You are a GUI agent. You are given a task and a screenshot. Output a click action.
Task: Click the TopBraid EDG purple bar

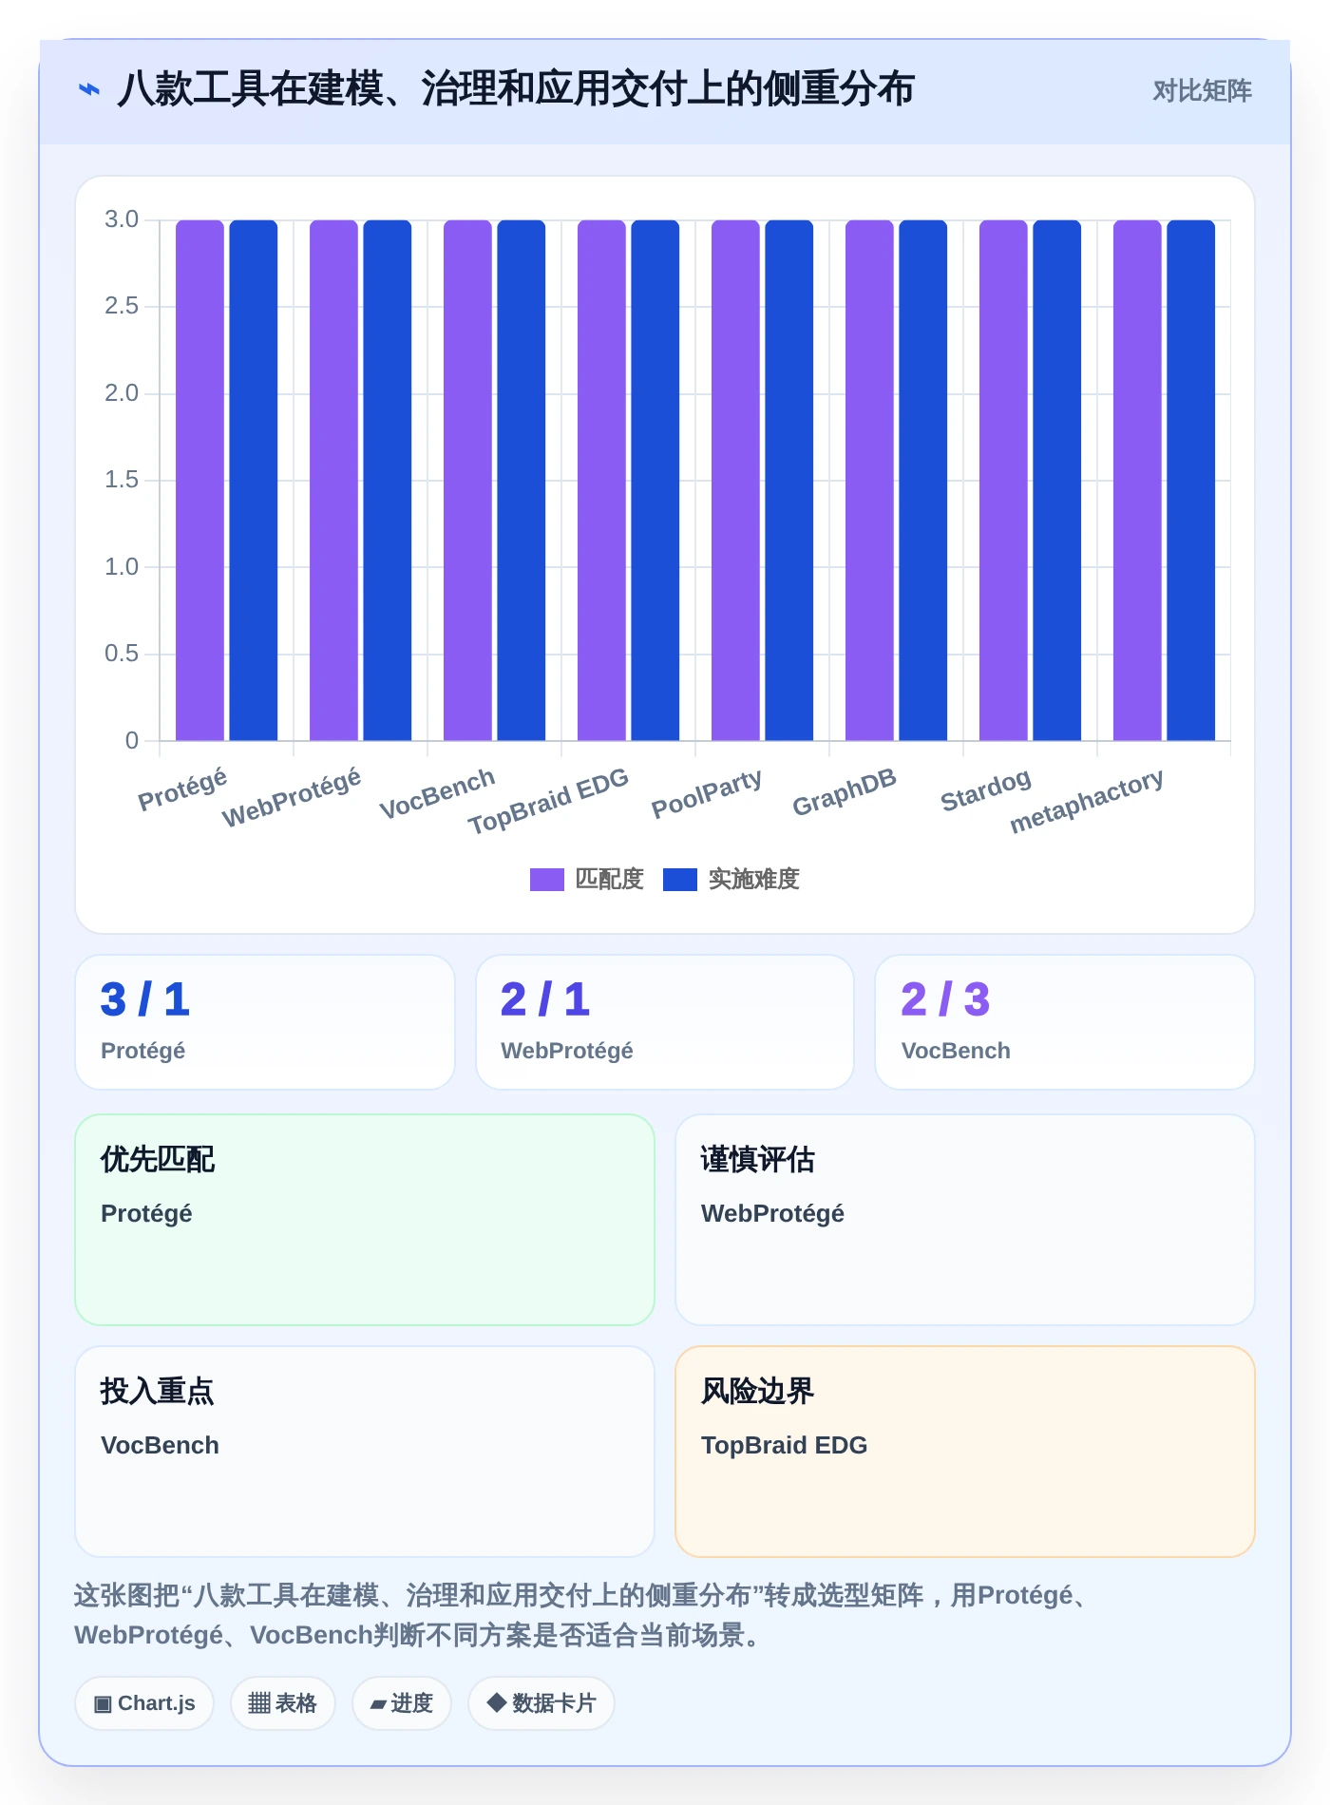coord(601,480)
